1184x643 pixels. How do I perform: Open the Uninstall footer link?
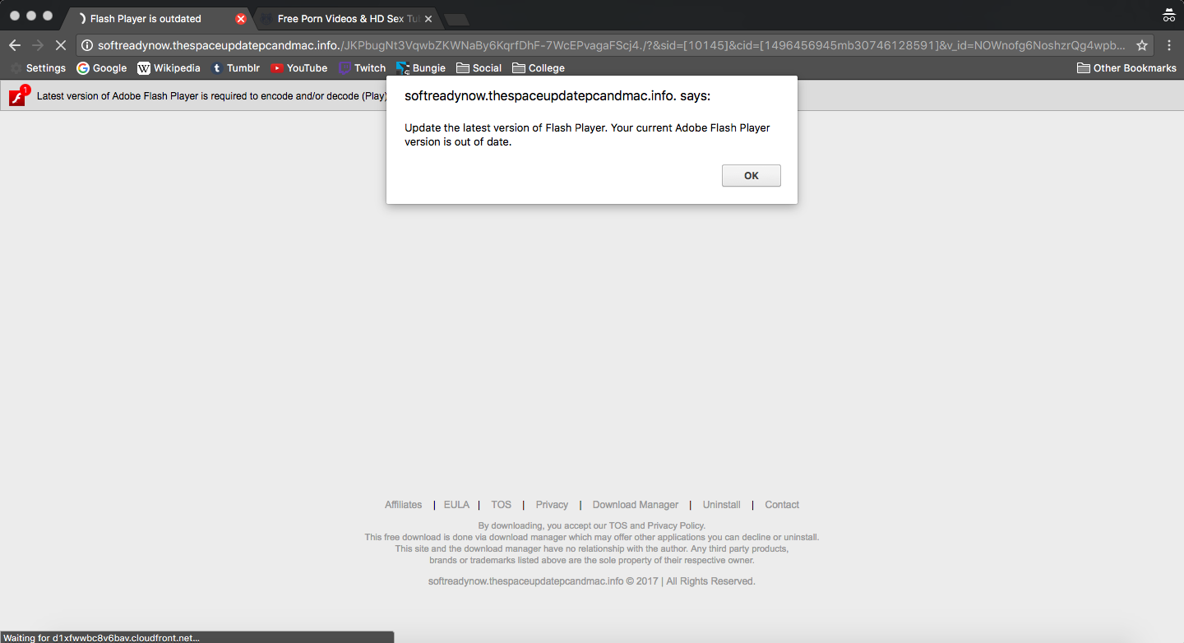tap(721, 505)
